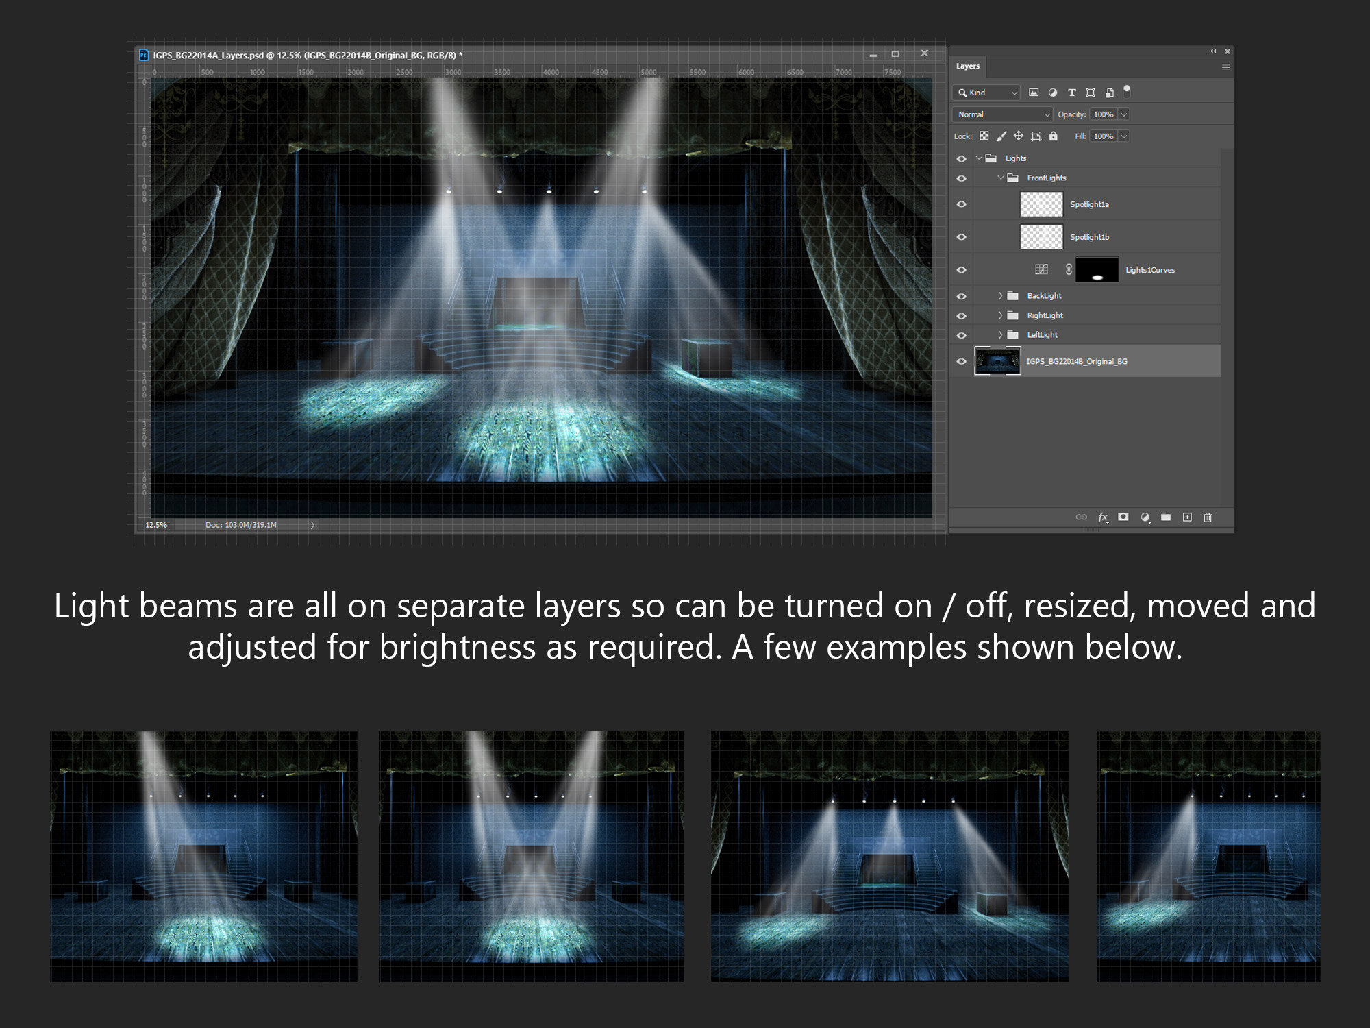
Task: Open the Normal blend mode dropdown
Action: [1002, 114]
